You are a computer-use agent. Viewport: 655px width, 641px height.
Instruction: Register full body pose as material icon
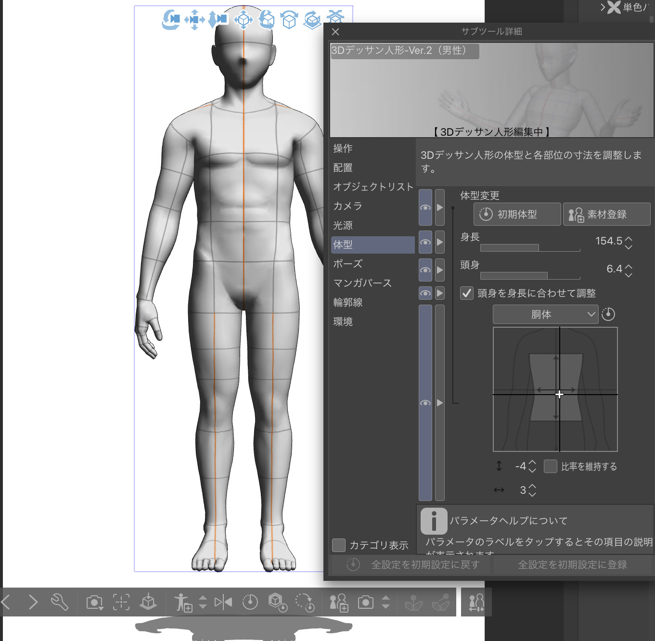tap(183, 602)
